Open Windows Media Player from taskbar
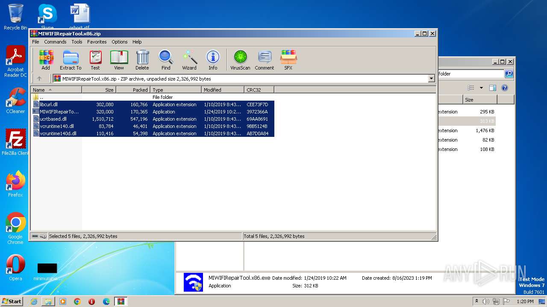 [63, 301]
